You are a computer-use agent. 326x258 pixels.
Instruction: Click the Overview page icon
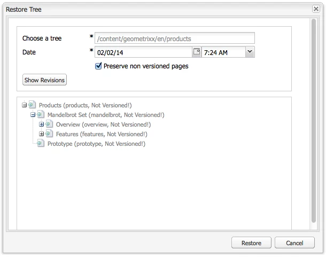click(49, 124)
